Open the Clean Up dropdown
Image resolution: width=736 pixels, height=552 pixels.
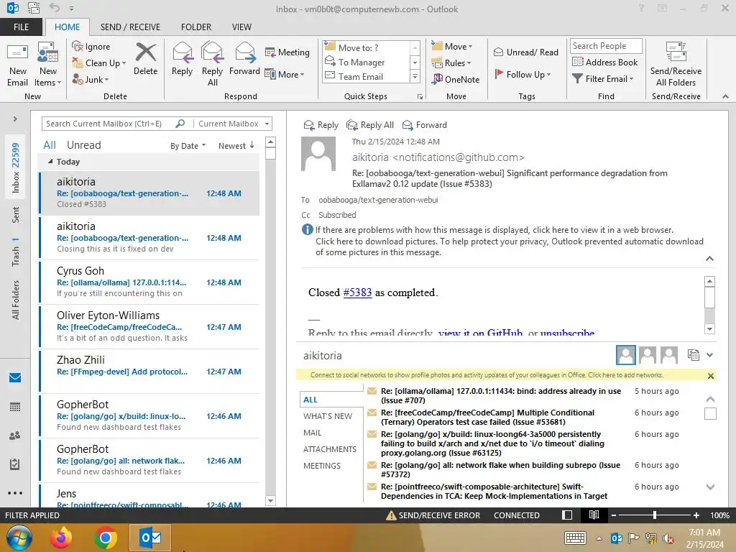(x=99, y=63)
